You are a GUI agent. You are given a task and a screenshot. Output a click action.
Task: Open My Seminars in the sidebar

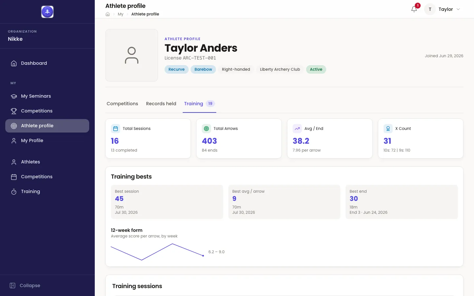click(x=47, y=96)
